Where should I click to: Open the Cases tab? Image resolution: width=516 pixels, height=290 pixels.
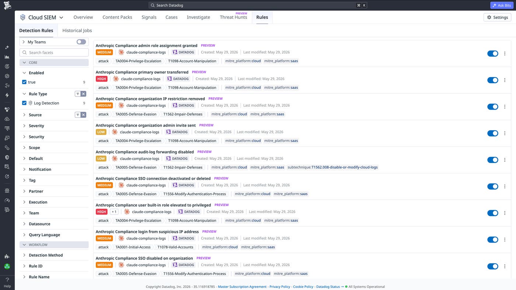click(171, 17)
